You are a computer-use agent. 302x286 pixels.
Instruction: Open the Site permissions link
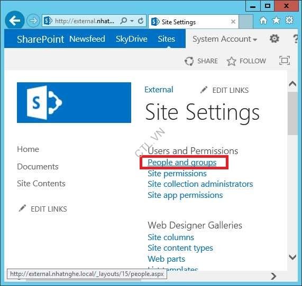pos(177,174)
